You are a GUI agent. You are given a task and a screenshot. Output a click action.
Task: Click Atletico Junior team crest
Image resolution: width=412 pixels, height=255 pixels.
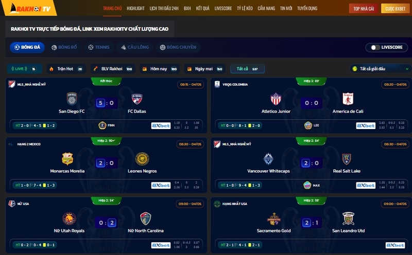[276, 99]
